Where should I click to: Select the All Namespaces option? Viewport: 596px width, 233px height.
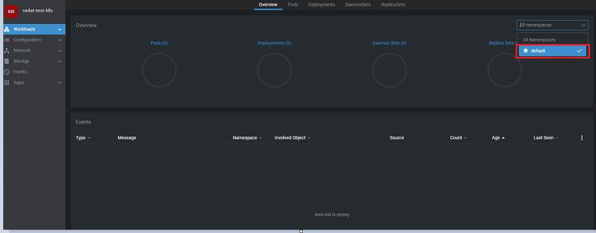[x=538, y=40]
